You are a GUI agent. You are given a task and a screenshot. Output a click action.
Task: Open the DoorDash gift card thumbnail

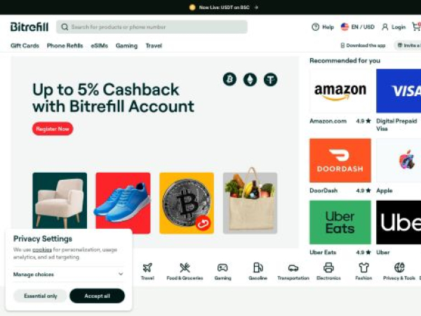click(x=340, y=160)
